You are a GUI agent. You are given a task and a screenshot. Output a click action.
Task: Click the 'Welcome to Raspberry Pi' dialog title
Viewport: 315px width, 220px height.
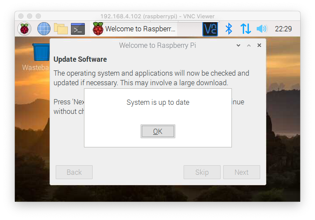tap(157, 45)
